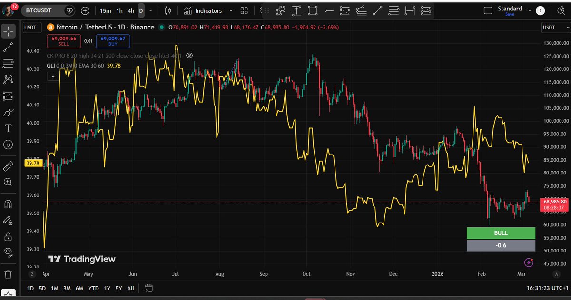The height and width of the screenshot is (300, 571).
Task: Open indicator templates grid icon
Action: [244, 10]
